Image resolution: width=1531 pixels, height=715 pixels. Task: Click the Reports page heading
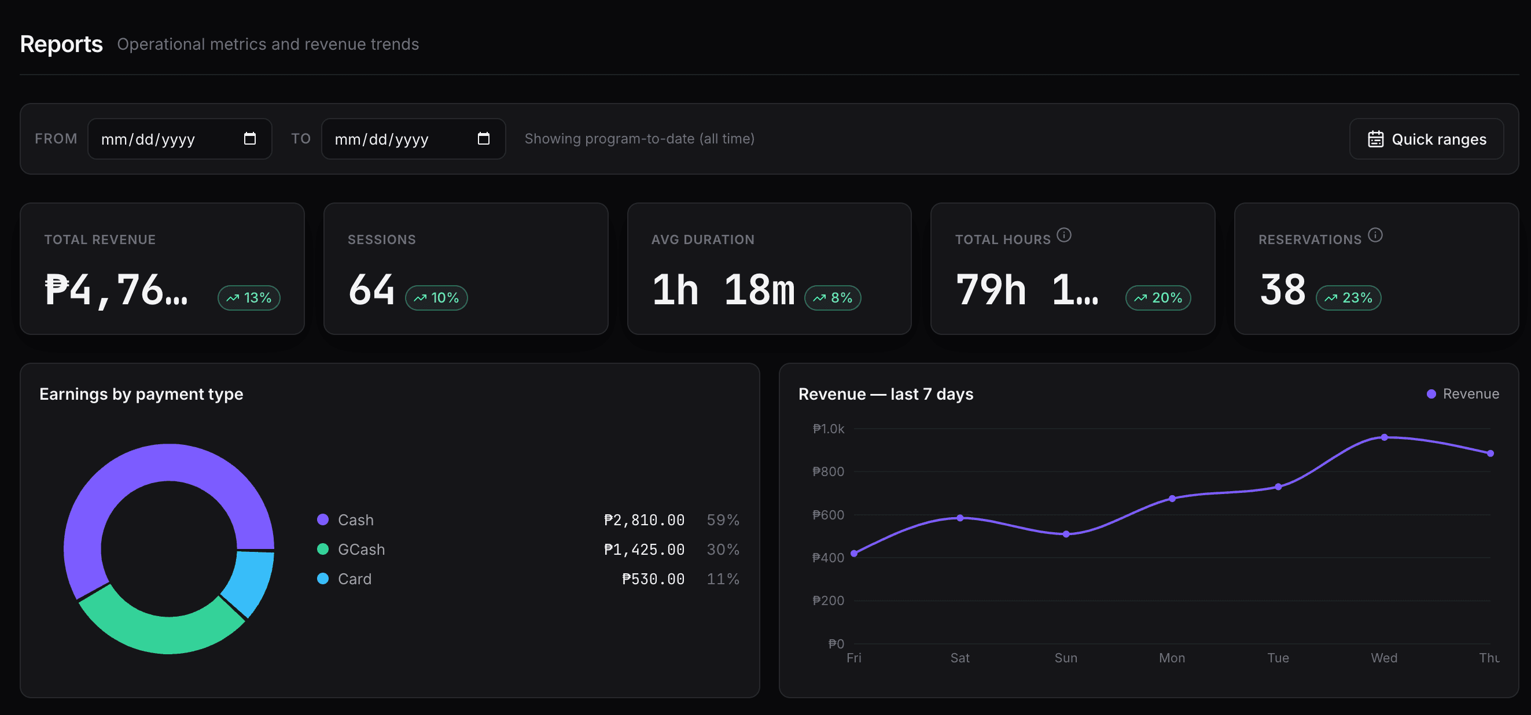tap(61, 44)
